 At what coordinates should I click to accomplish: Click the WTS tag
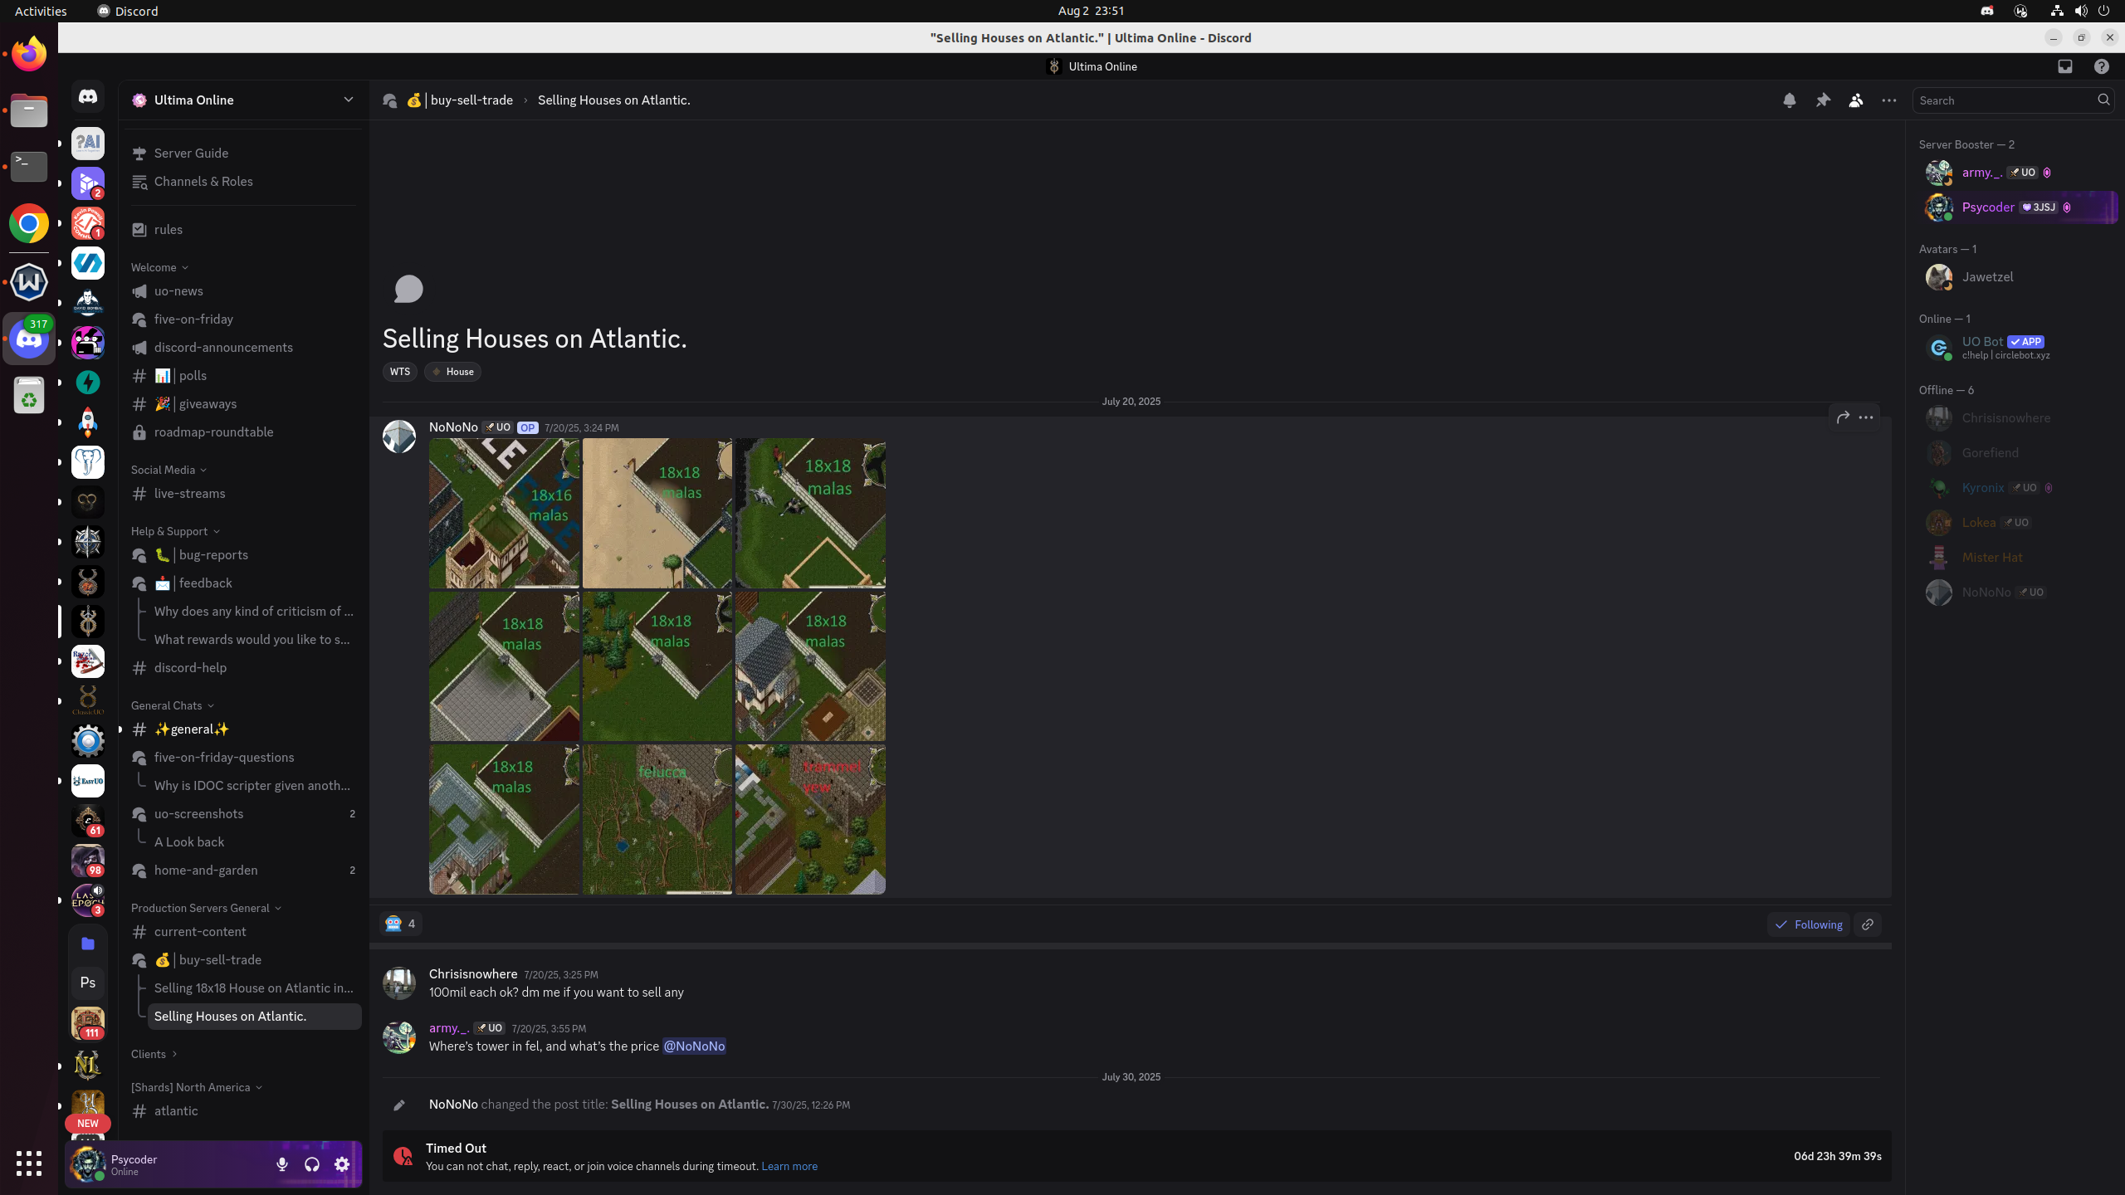click(x=399, y=371)
